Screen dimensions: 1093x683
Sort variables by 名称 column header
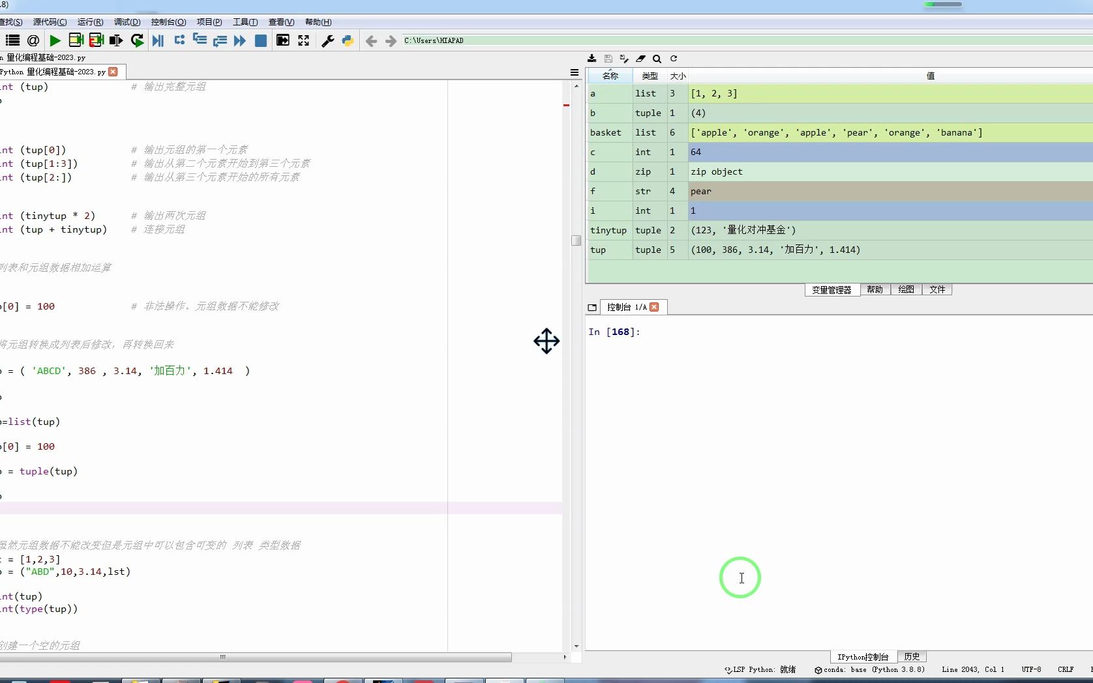pos(610,76)
